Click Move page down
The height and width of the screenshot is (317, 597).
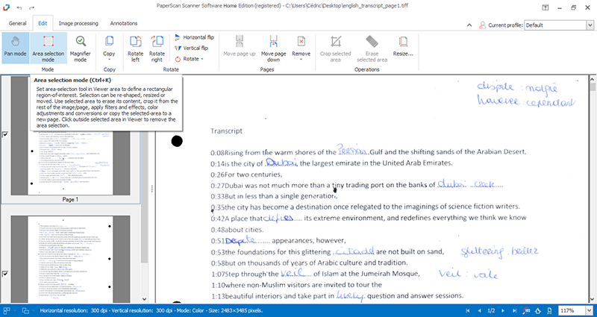[273, 48]
